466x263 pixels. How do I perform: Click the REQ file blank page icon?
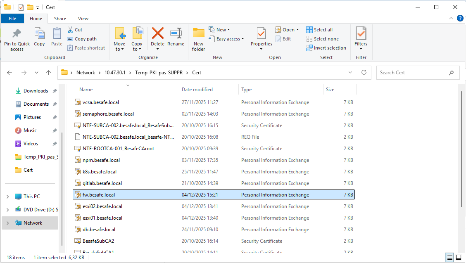(78, 137)
